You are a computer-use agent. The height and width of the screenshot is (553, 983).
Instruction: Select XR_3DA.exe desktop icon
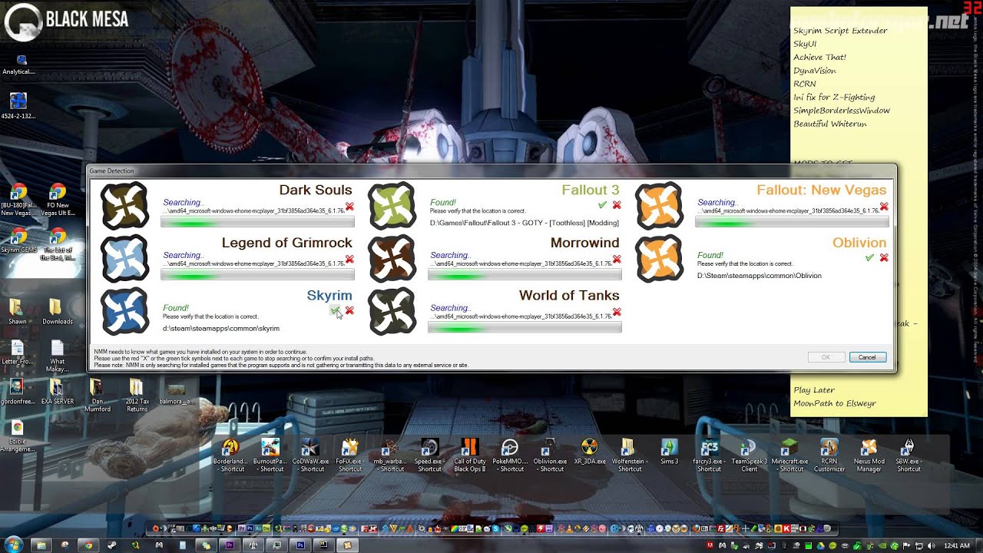pos(589,453)
